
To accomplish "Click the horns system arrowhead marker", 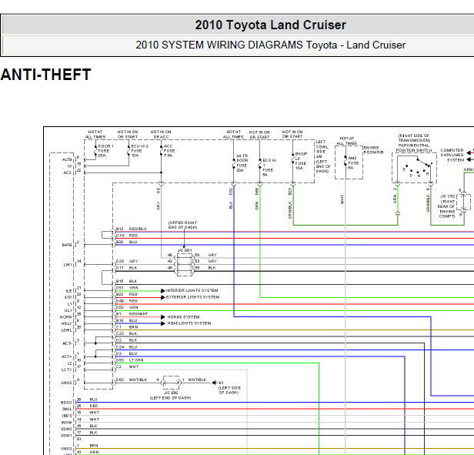I will tap(163, 317).
